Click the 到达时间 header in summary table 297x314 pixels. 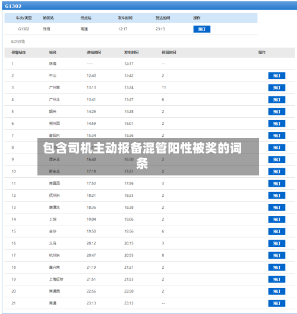(163, 18)
